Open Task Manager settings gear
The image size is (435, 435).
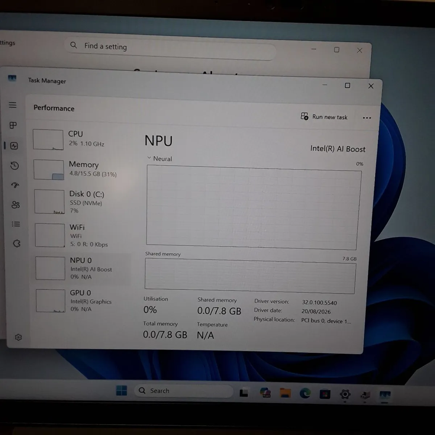(x=18, y=337)
